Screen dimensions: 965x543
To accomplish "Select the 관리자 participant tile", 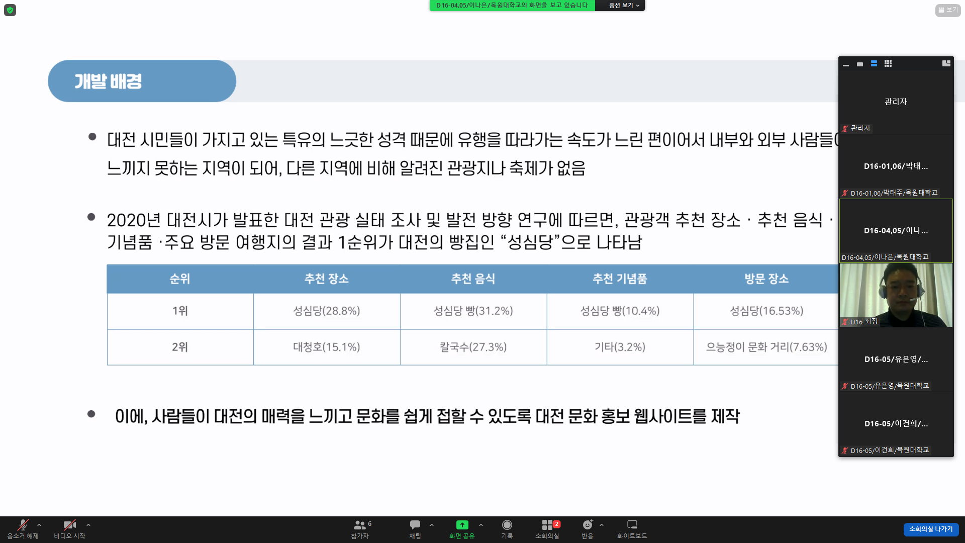I will 896,102.
